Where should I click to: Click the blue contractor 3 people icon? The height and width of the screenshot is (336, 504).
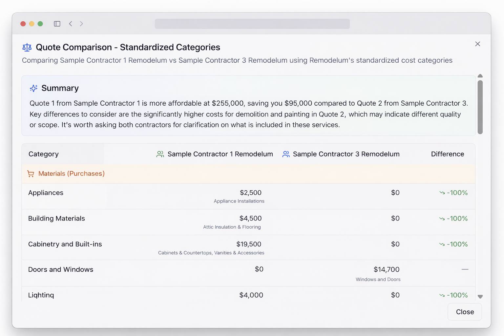(x=286, y=154)
